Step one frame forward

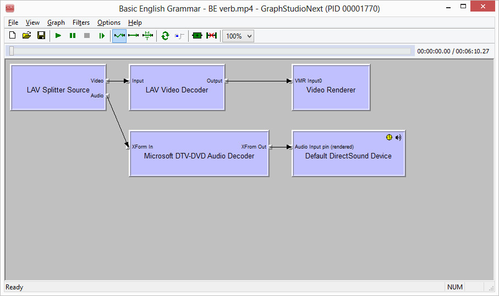click(102, 36)
